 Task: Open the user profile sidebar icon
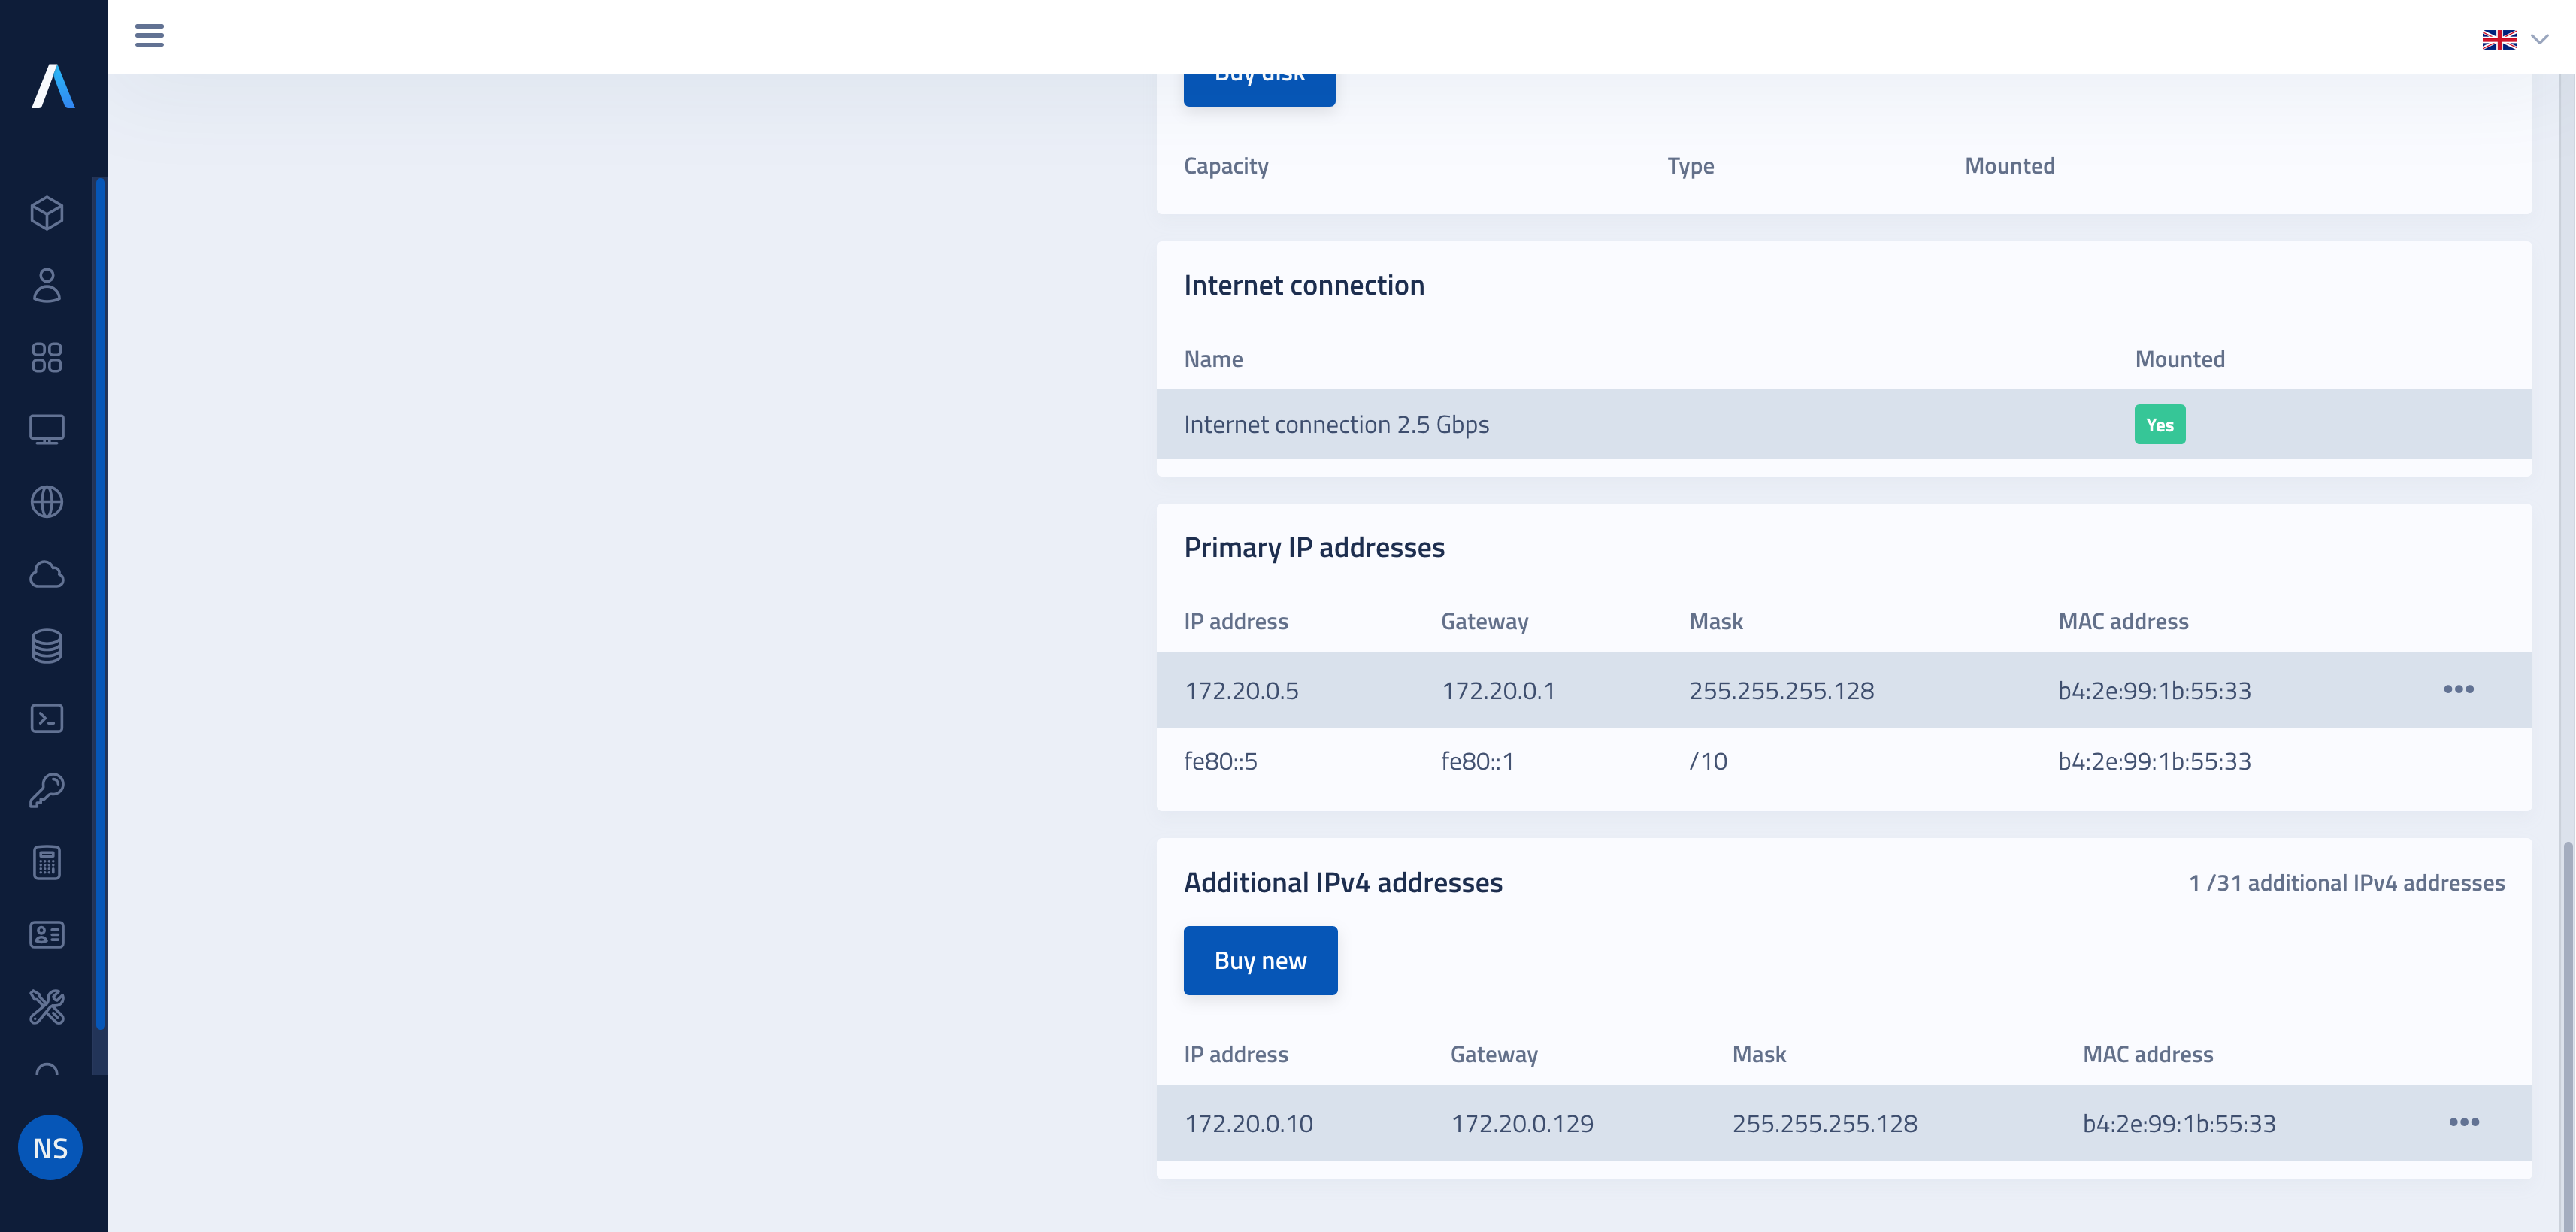[x=47, y=285]
